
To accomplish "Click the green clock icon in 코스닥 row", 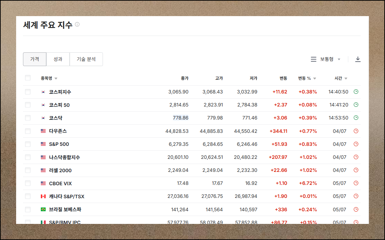I will (x=356, y=117).
